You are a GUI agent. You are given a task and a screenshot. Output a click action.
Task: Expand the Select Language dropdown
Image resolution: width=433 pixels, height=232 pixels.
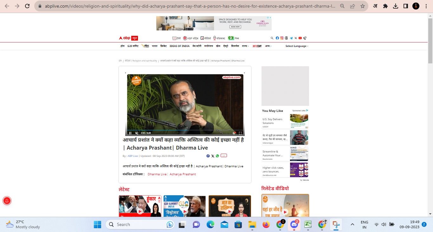pos(297,46)
